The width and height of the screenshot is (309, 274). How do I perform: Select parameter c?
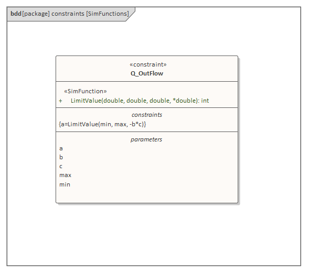pos(61,167)
